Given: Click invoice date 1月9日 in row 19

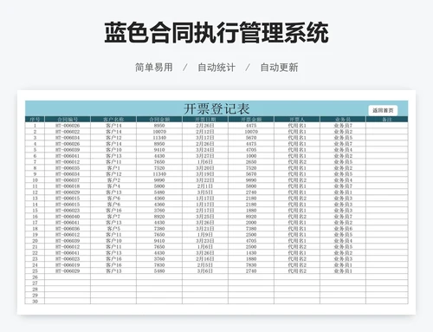Looking at the screenshot, I should [x=205, y=235].
